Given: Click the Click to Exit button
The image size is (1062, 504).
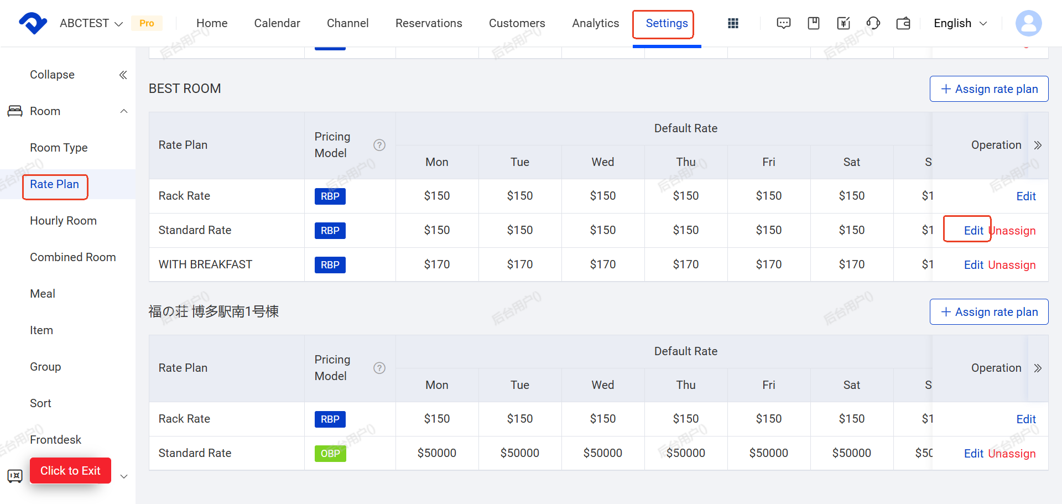Looking at the screenshot, I should [x=70, y=471].
